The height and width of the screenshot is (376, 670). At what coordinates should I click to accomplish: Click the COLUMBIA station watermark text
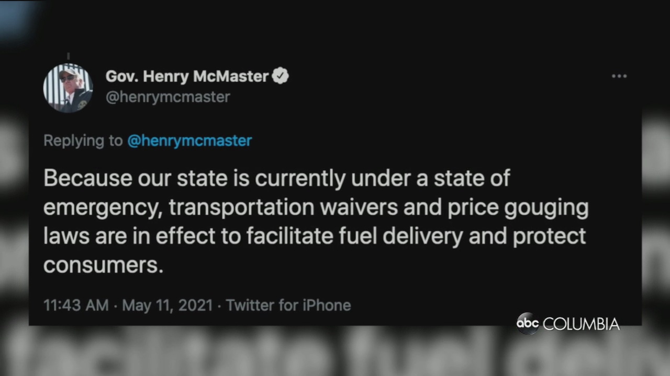(581, 324)
